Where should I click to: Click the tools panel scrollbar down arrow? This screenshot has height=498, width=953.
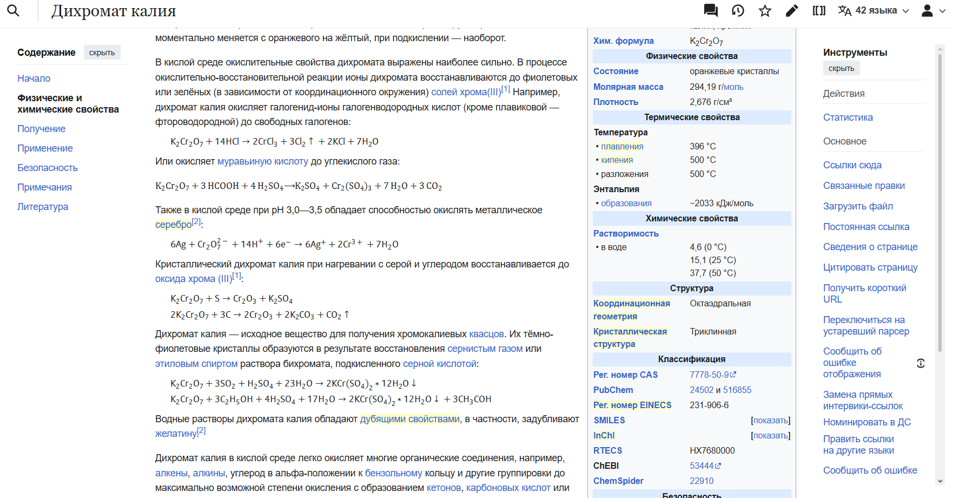(940, 481)
